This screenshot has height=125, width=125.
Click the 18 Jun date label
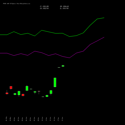pyautogui.click(x=62, y=119)
